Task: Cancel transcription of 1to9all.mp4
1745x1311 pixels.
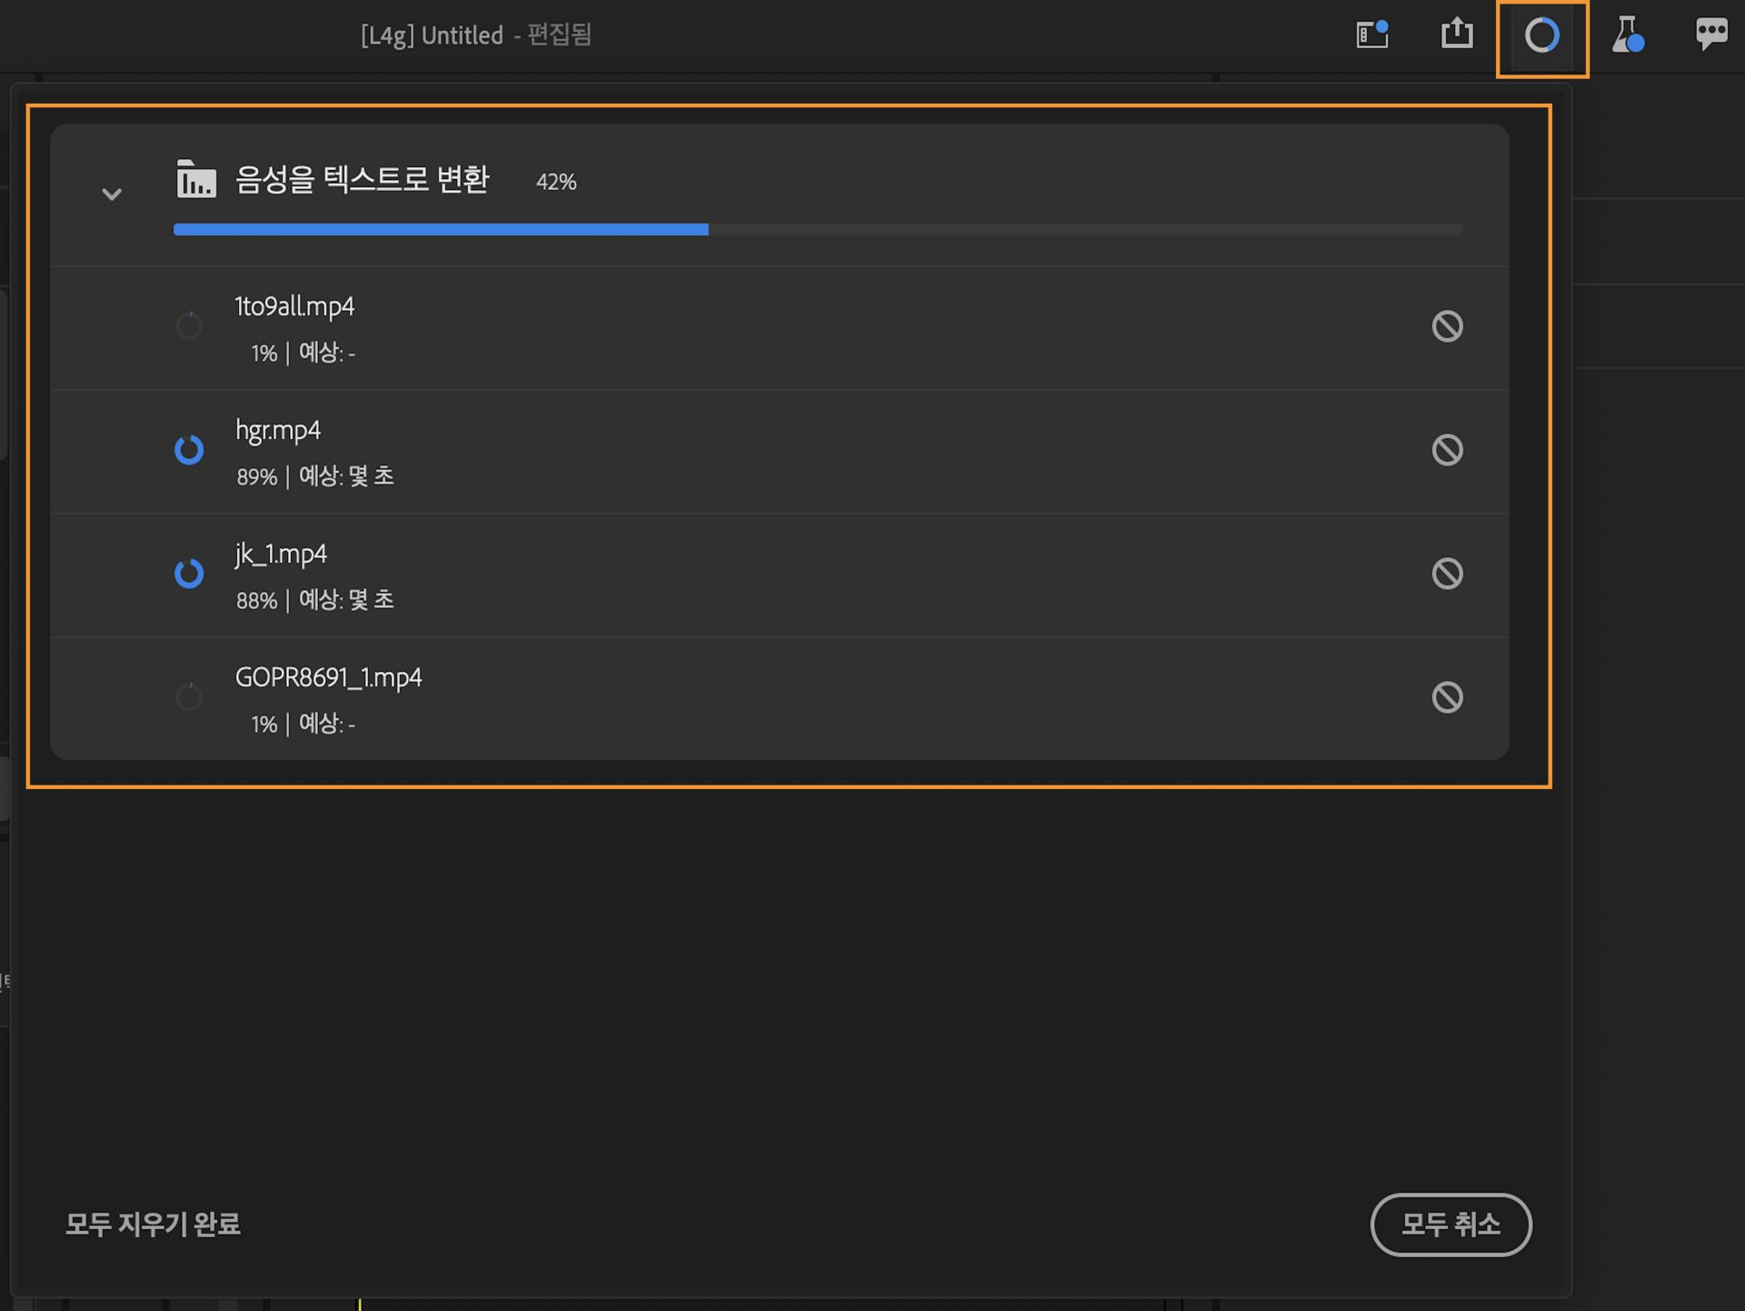Action: coord(1448,326)
